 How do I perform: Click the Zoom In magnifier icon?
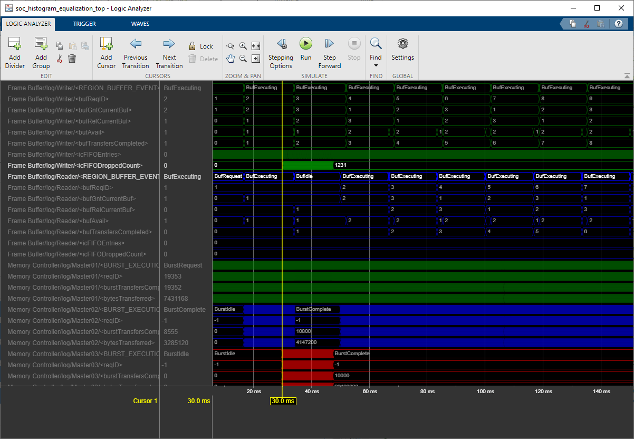point(243,46)
